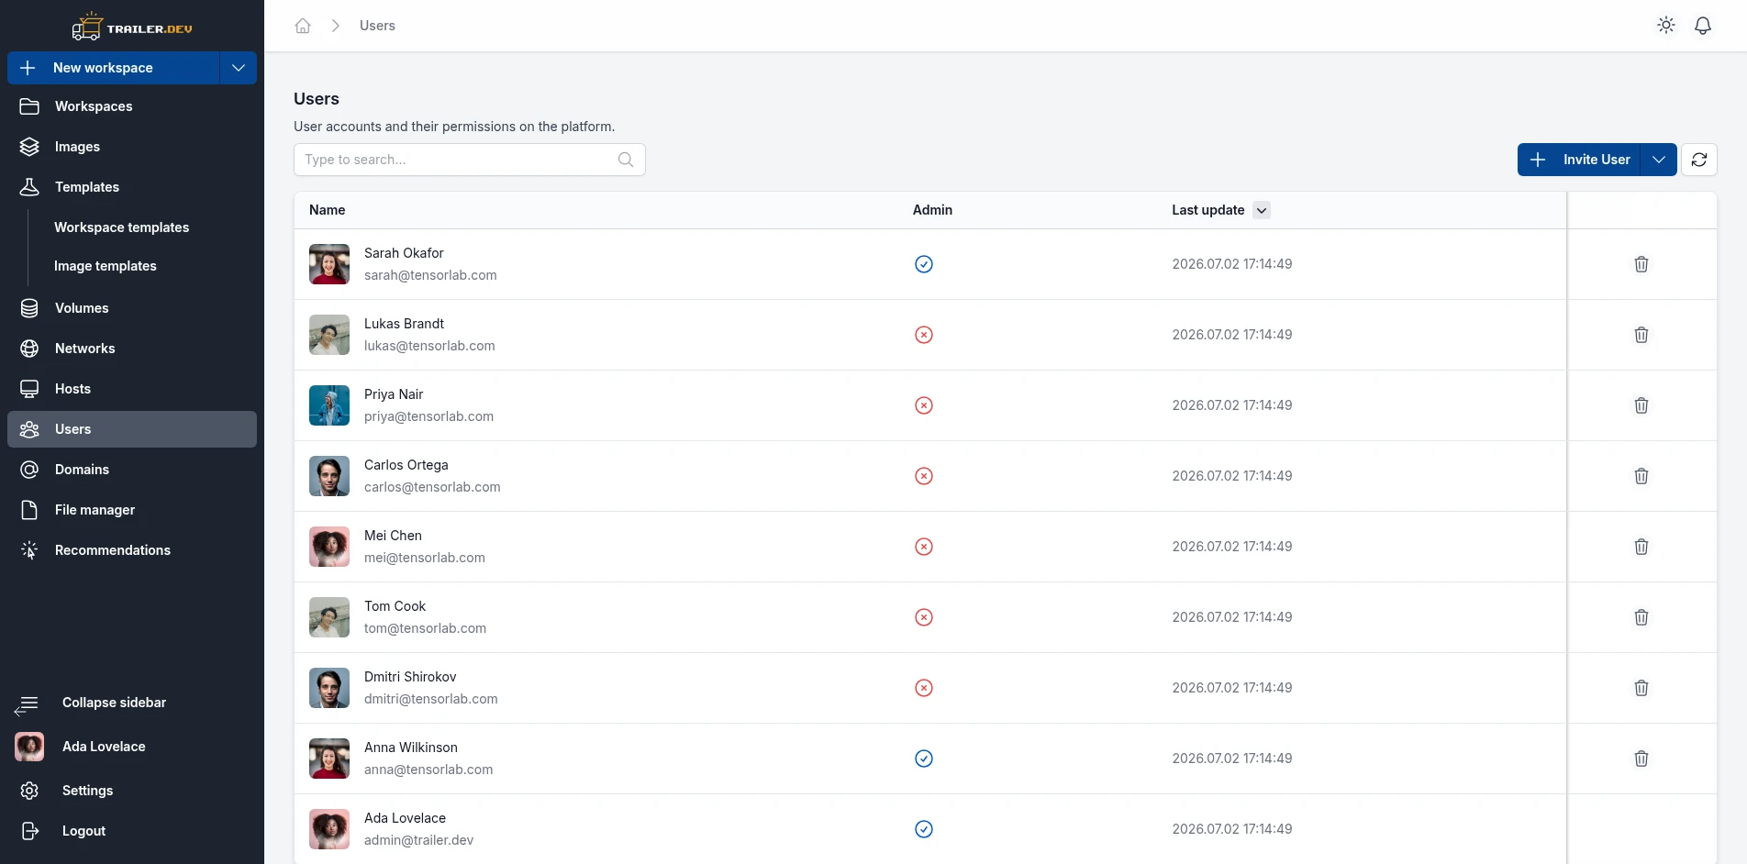Focus the Type to search field
This screenshot has height=864, width=1747.
(x=470, y=160)
